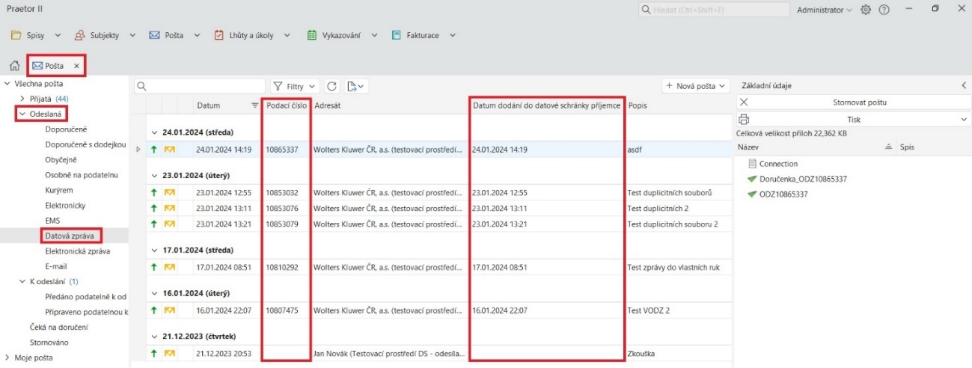Expand the Přijatá folder

click(22, 99)
